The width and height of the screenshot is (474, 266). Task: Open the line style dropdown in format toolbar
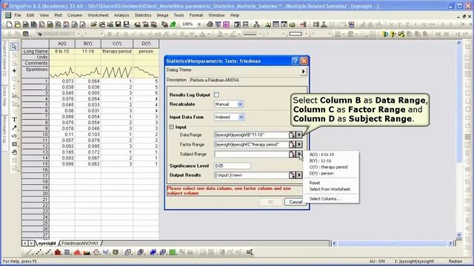click(x=261, y=34)
